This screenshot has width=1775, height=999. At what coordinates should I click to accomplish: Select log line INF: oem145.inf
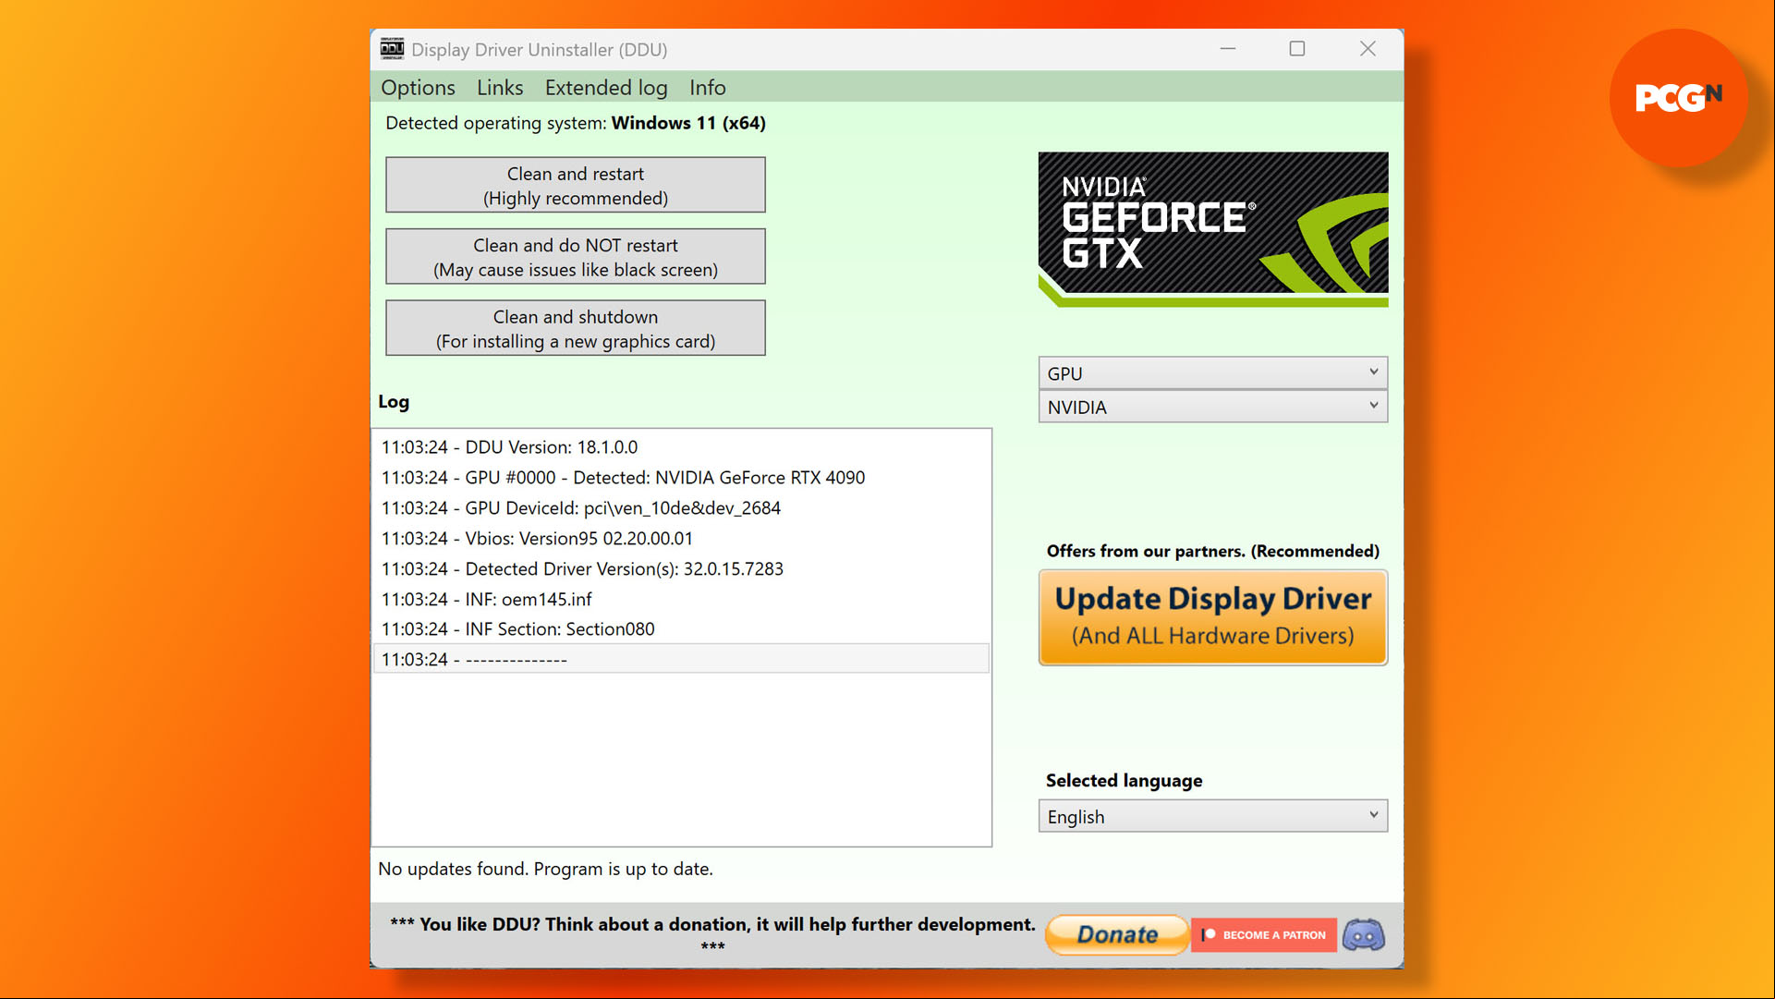coord(681,599)
